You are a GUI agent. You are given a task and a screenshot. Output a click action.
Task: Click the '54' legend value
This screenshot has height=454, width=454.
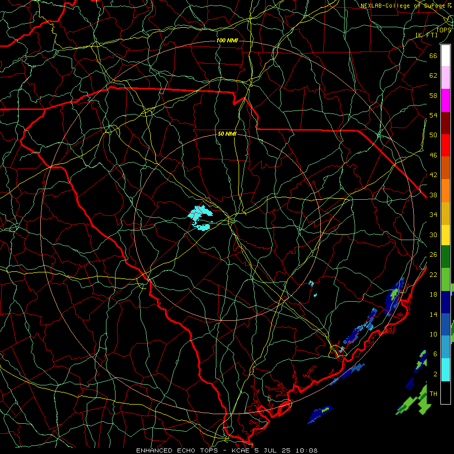(x=433, y=115)
